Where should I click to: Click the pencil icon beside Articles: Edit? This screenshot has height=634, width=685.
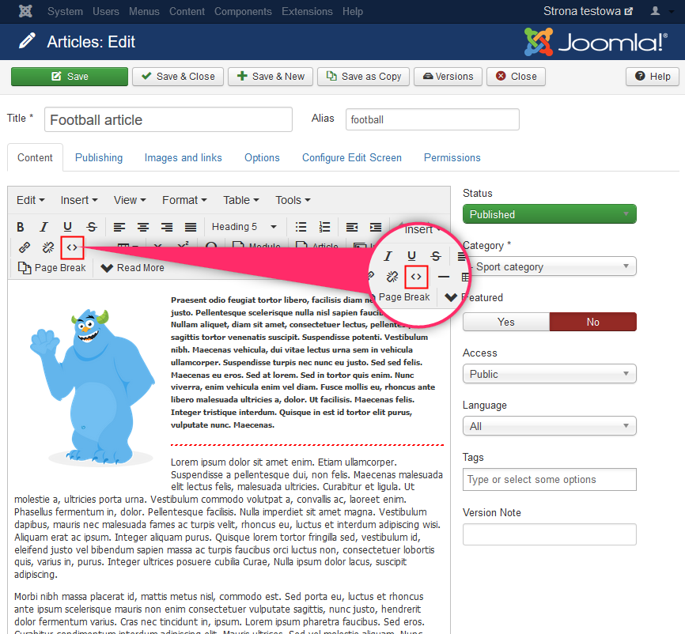(x=27, y=41)
